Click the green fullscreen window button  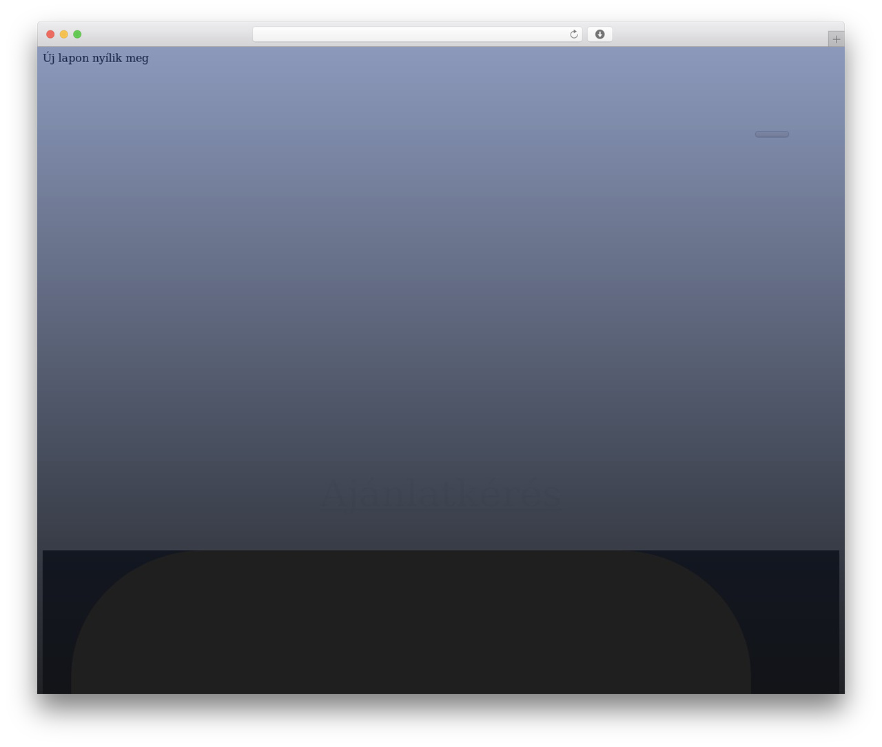[77, 34]
